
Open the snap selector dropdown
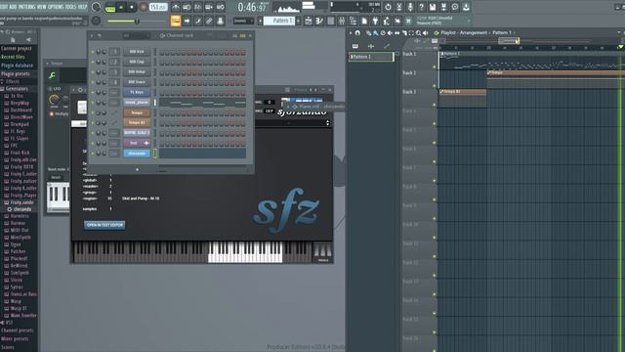click(x=243, y=21)
